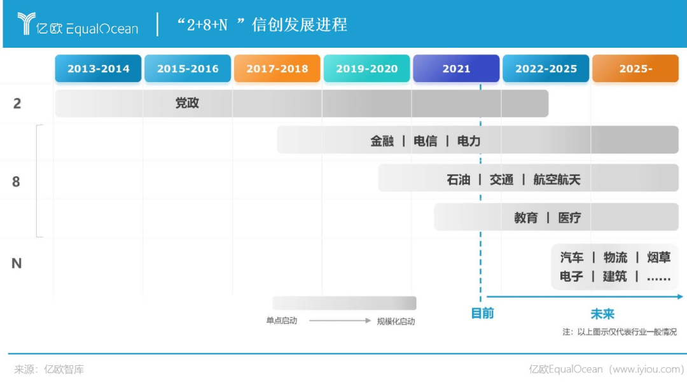The height and width of the screenshot is (385, 687).
Task: Select the 2022-2025 period tab
Action: [x=546, y=68]
